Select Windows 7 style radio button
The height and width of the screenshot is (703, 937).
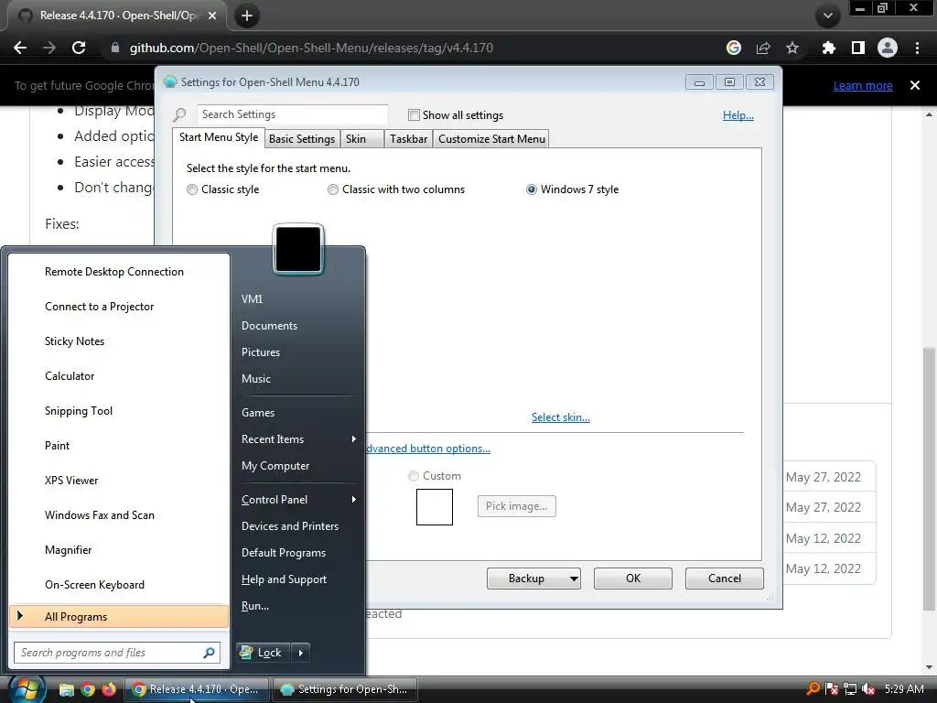point(532,189)
